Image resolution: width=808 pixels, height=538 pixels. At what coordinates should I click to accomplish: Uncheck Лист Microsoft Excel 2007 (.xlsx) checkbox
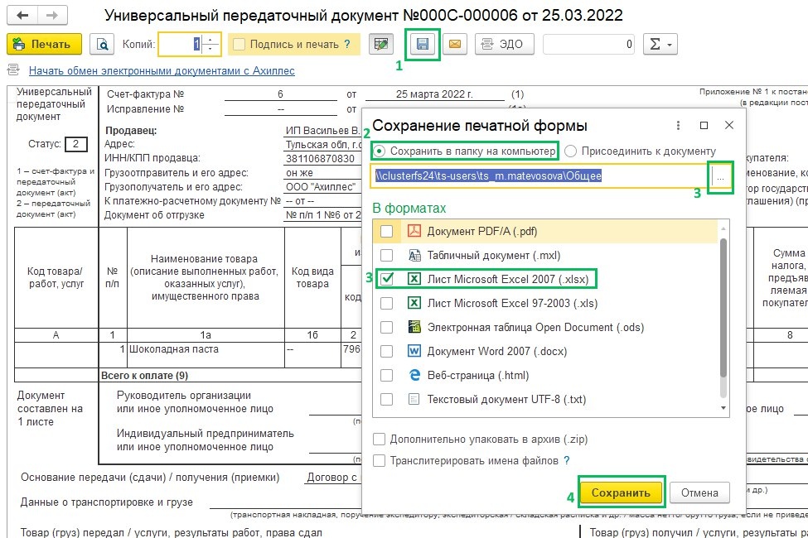pos(386,279)
